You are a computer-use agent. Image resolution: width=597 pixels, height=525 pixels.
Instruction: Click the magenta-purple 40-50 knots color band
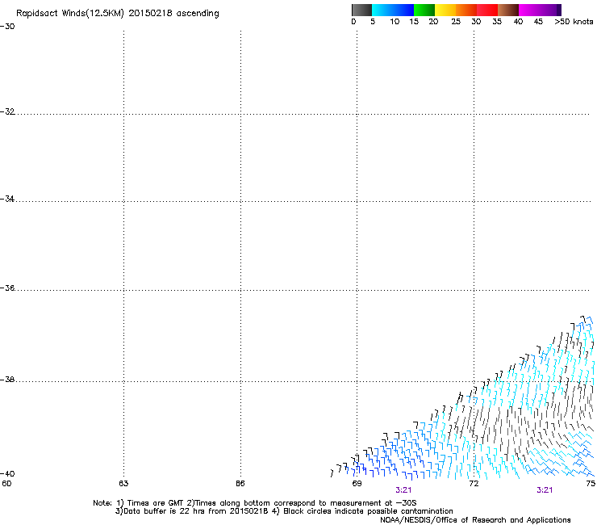(540, 10)
